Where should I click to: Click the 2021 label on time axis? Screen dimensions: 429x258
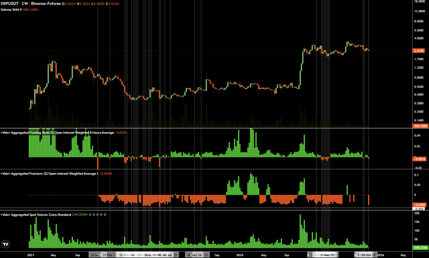30,255
